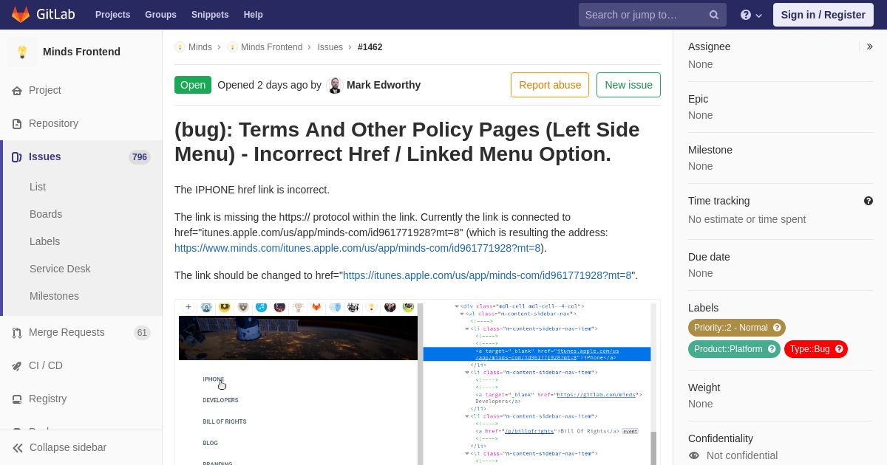Screen dimensions: 887x465
Task: Click the Milestone heading in sidebar
Action: point(710,150)
